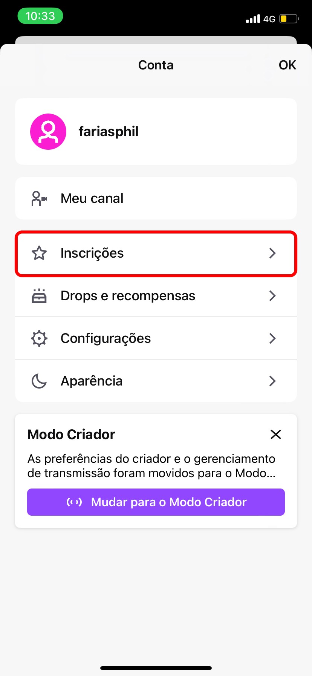Tap the Configurações gear icon
The width and height of the screenshot is (312, 676).
pos(39,338)
